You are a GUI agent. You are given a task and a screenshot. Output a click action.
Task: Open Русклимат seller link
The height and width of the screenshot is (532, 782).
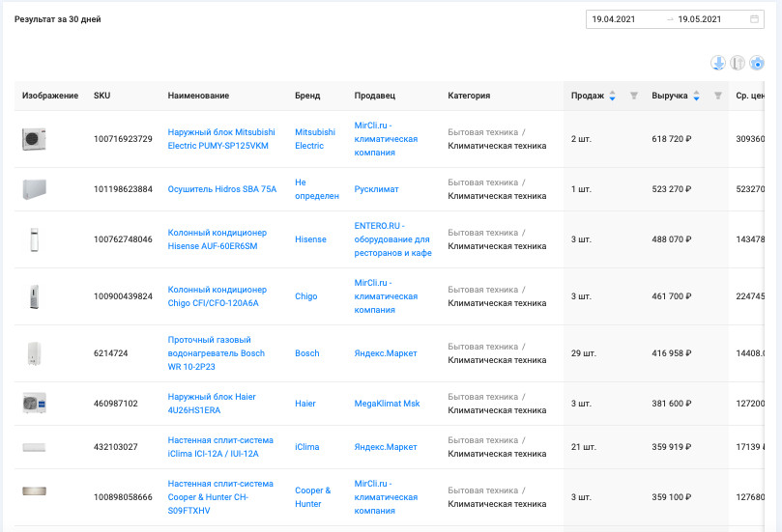376,189
